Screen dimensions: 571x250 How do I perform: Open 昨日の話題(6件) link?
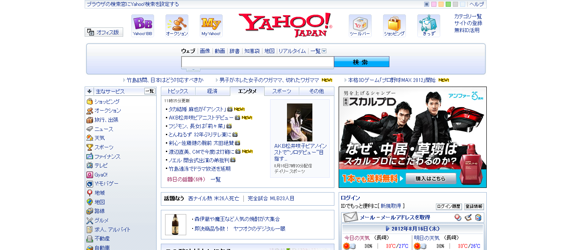(x=186, y=179)
